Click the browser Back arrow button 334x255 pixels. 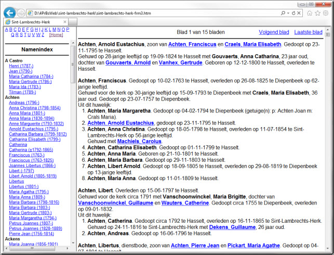point(10,12)
